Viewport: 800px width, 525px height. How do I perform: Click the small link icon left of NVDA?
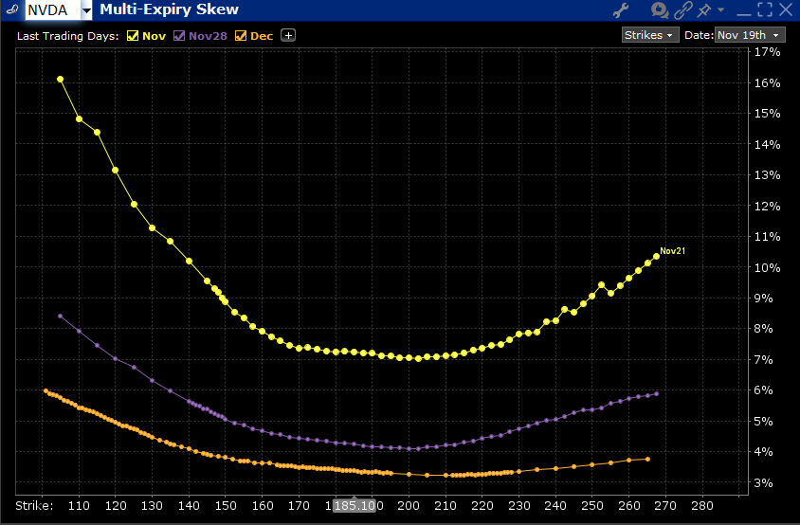pos(10,10)
